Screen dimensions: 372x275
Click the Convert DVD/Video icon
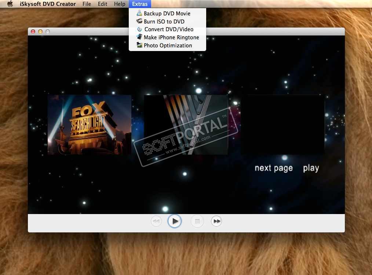[x=139, y=29]
